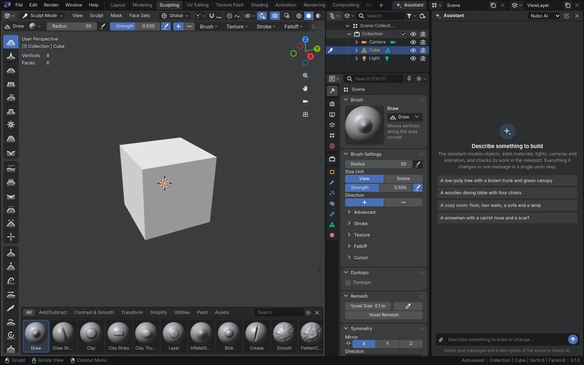Viewport: 584px width, 365px height.
Task: Toggle camera view icon in the viewport
Action: coord(305,101)
